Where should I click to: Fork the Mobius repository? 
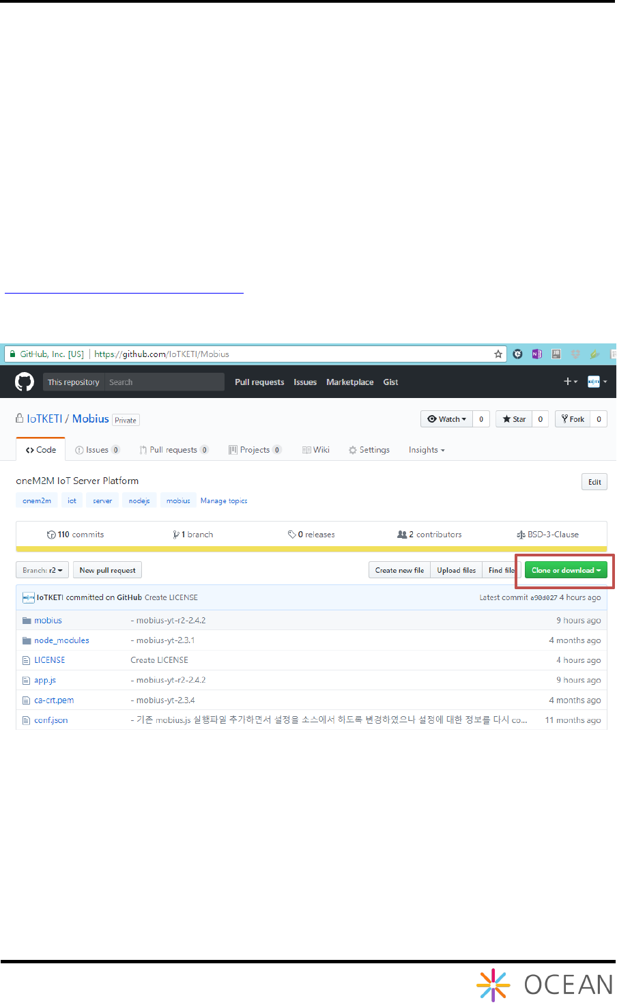(573, 419)
